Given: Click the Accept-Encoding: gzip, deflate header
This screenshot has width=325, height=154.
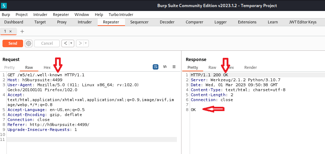Looking at the screenshot, I should coord(45,115).
